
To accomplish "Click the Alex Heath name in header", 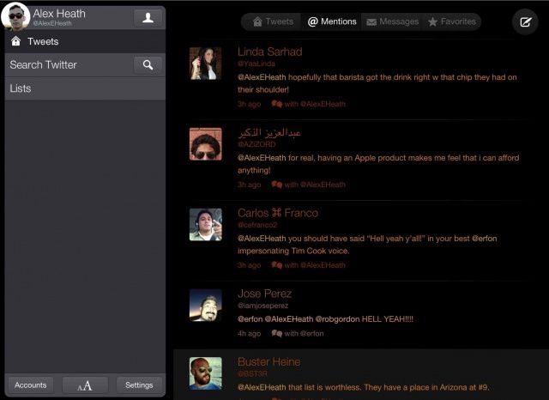I will (59, 14).
